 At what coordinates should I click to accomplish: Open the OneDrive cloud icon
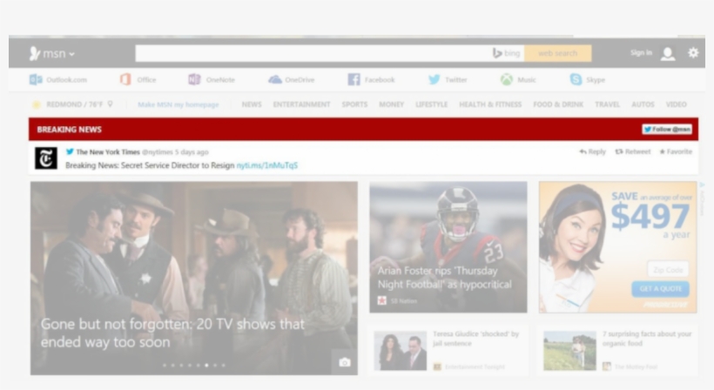(275, 79)
